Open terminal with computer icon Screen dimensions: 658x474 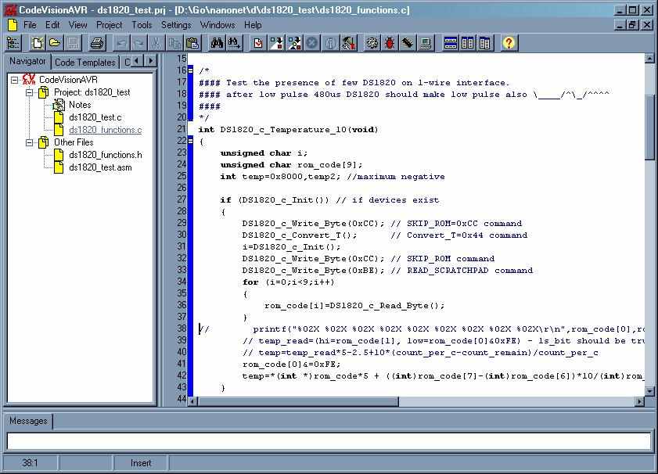[x=425, y=43]
